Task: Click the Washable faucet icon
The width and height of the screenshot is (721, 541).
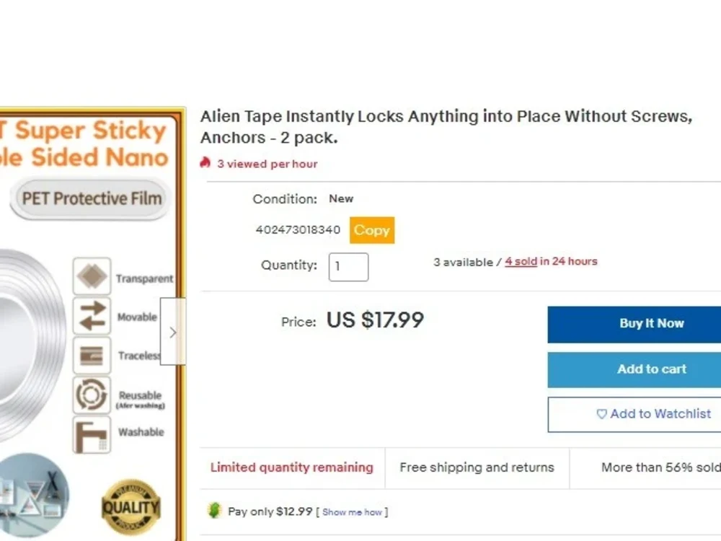Action: pos(92,435)
